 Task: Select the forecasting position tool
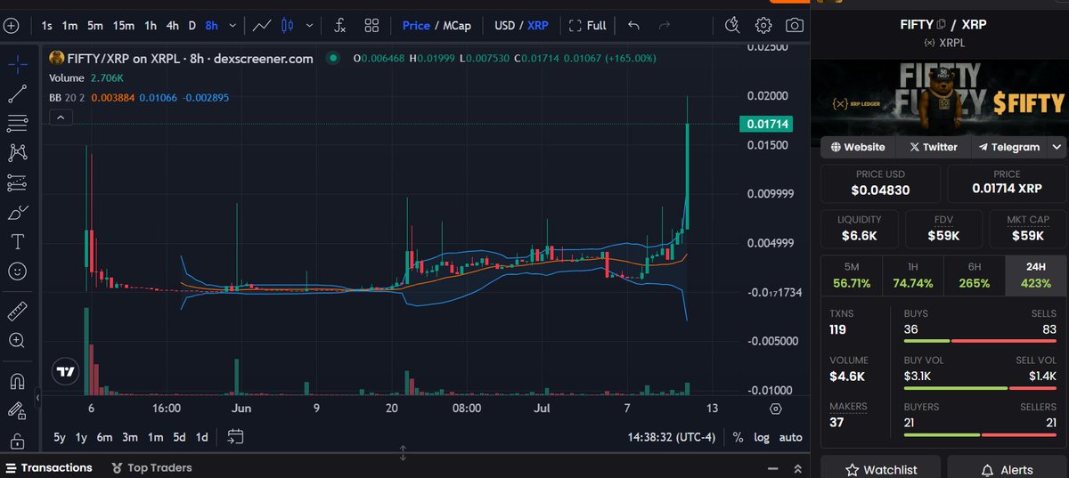pyautogui.click(x=17, y=182)
